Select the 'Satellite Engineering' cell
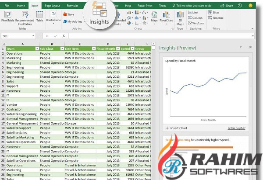 point(22,114)
